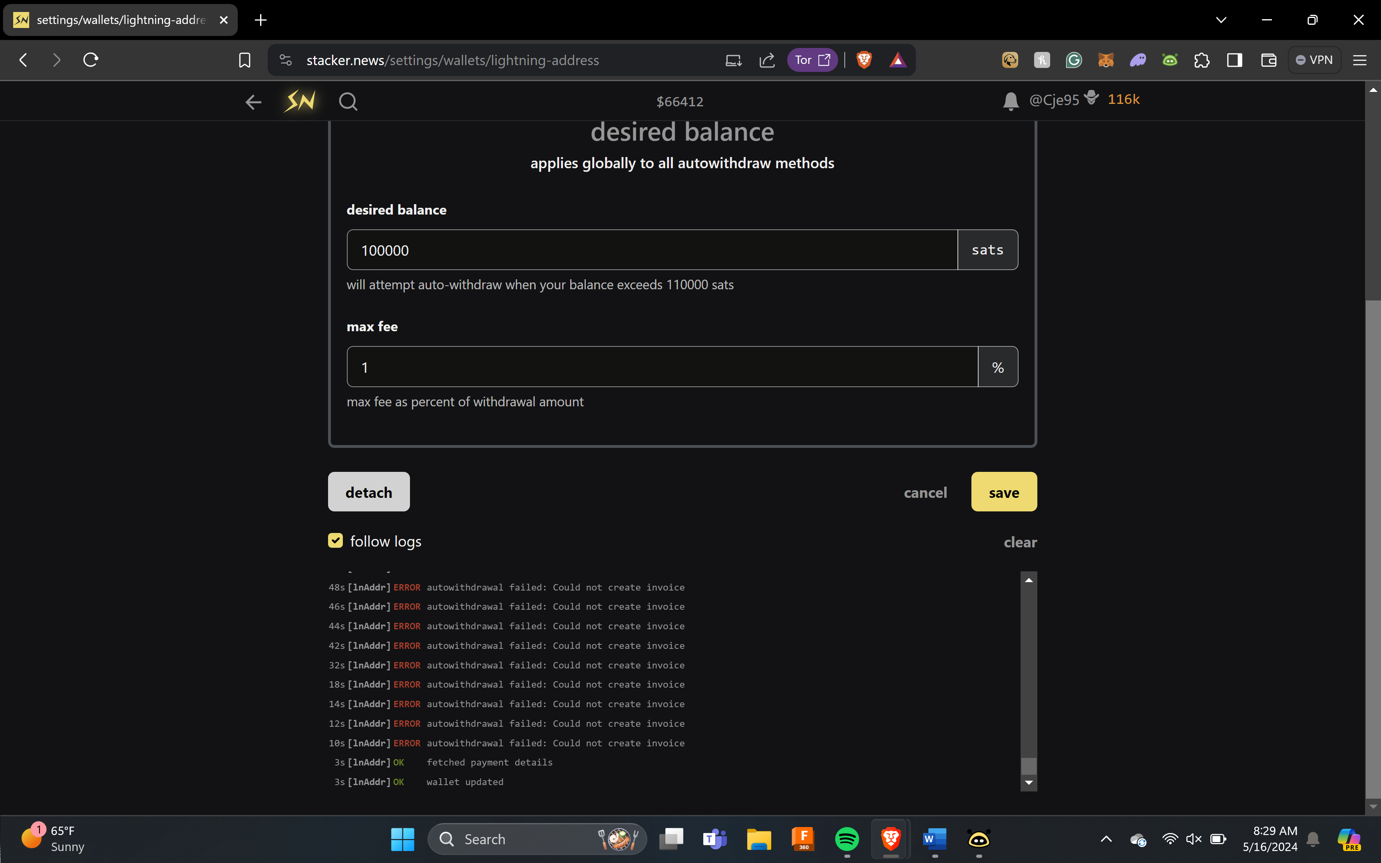The width and height of the screenshot is (1381, 863).
Task: Open the MetaMask fox extension
Action: (x=1105, y=60)
